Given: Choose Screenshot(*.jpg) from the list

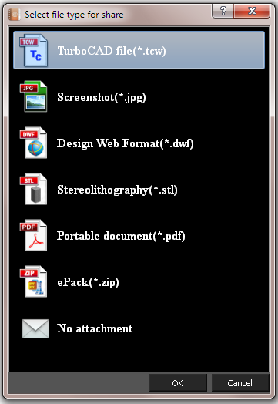Looking at the screenshot, I should pos(139,97).
